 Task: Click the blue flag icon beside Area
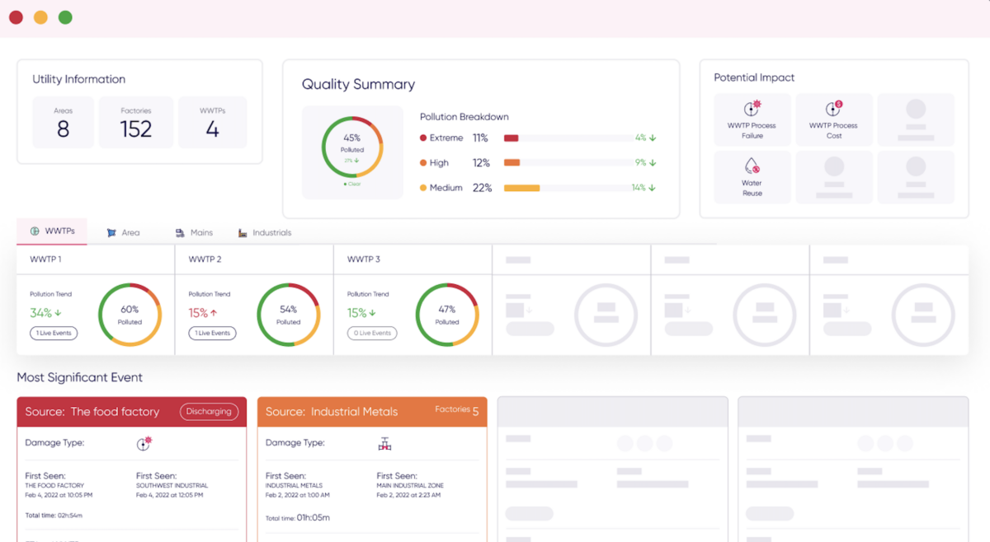pos(111,232)
